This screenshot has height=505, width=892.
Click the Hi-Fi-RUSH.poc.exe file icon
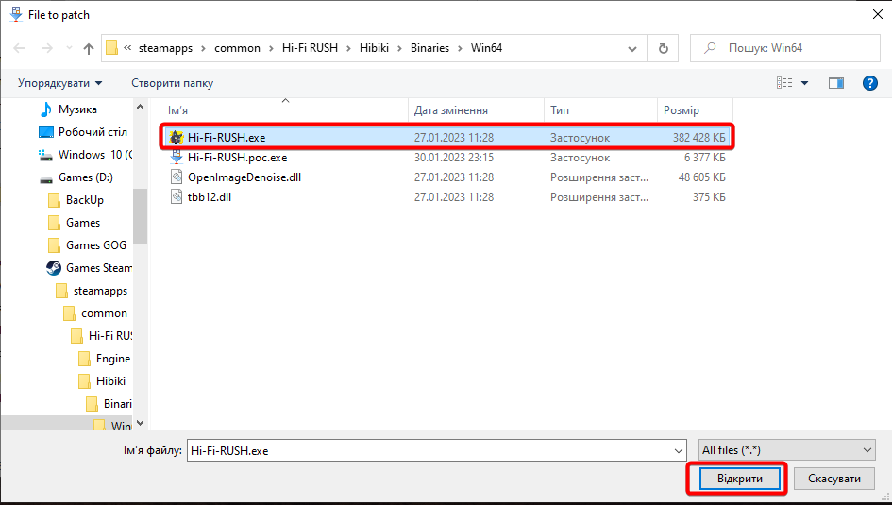(177, 158)
